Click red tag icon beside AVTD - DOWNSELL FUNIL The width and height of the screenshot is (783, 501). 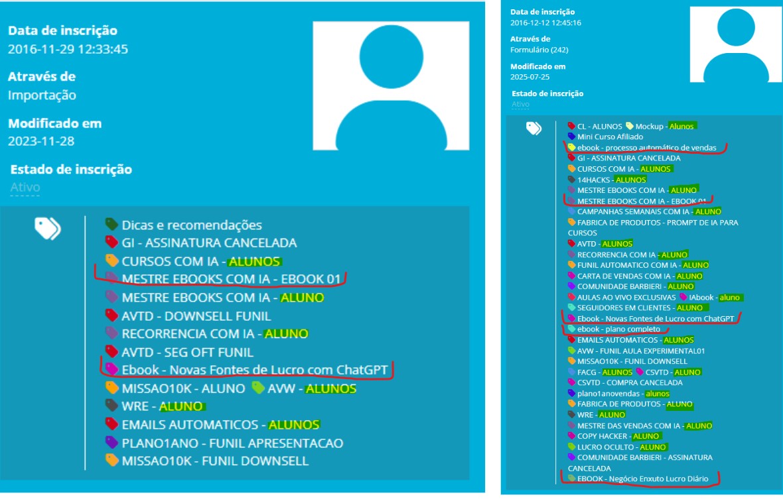click(111, 315)
